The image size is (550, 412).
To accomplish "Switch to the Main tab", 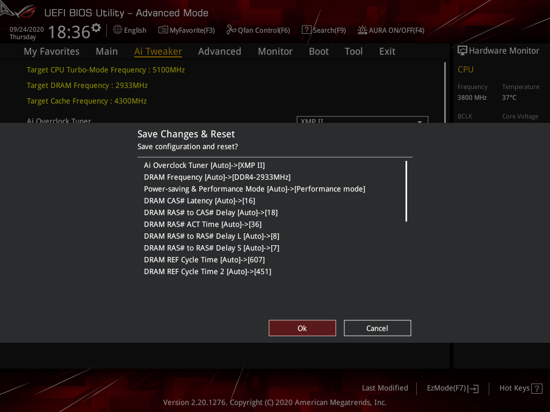I will coord(107,51).
